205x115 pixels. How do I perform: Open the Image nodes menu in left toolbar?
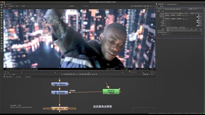(x=2, y=5)
